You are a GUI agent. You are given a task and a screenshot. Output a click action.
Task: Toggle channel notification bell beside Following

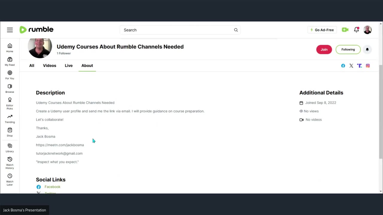tap(367, 50)
